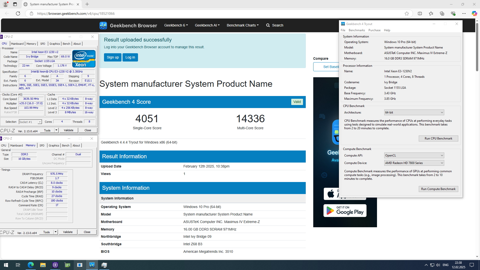Screen dimensions: 480x270
Task: Open Browser essentials heart icon
Action: tap(453, 13)
